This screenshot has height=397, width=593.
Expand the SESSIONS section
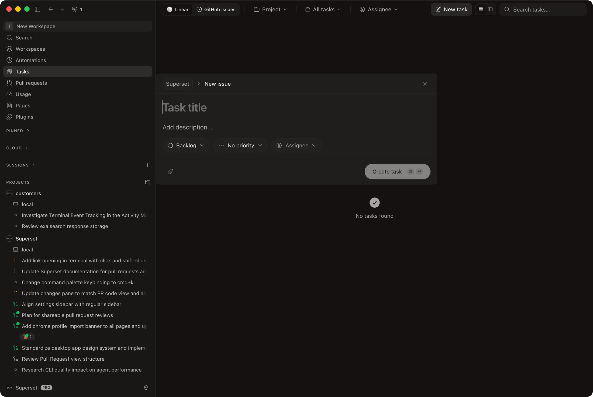[x=20, y=165]
